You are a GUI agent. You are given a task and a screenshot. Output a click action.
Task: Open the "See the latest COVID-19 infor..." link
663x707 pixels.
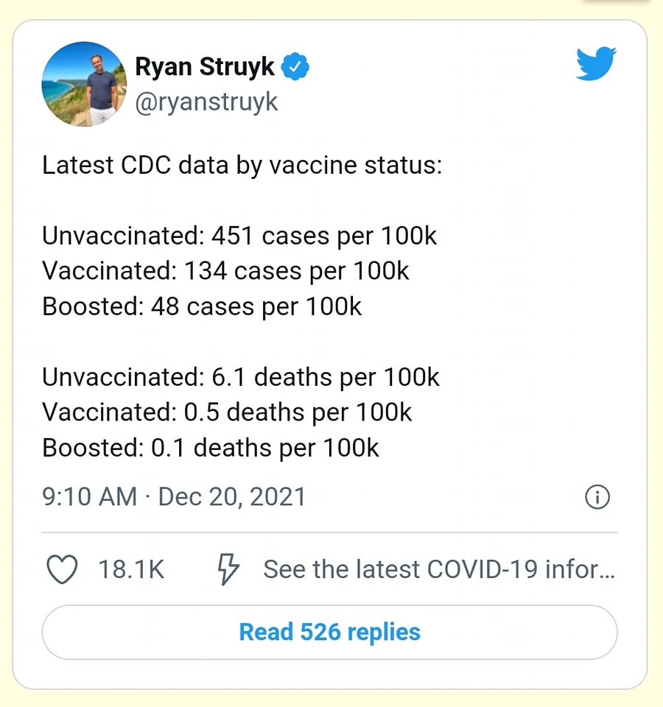[438, 569]
